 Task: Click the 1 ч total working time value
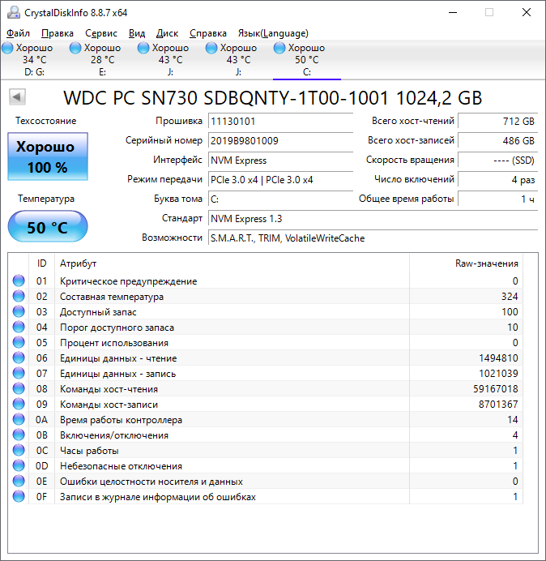(x=497, y=199)
